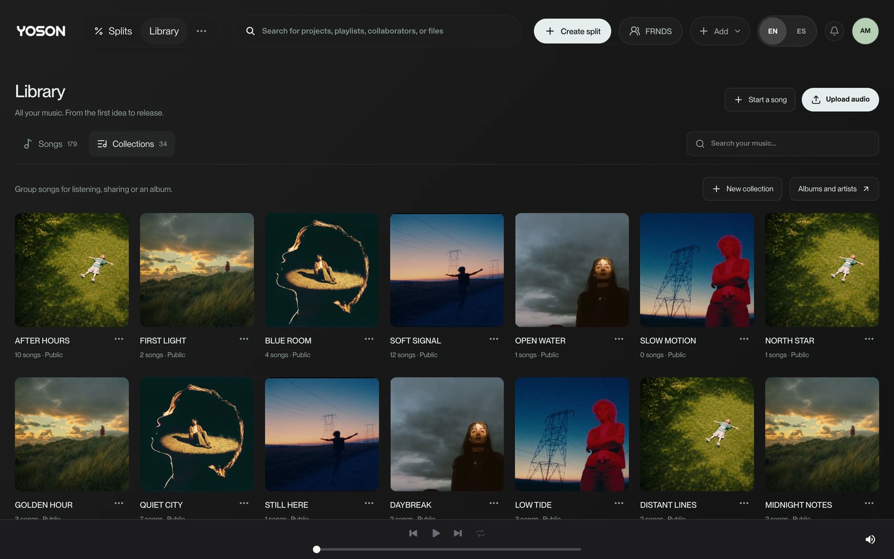This screenshot has height=559, width=894.
Task: Open options menu for DAYBREAK
Action: coord(494,504)
